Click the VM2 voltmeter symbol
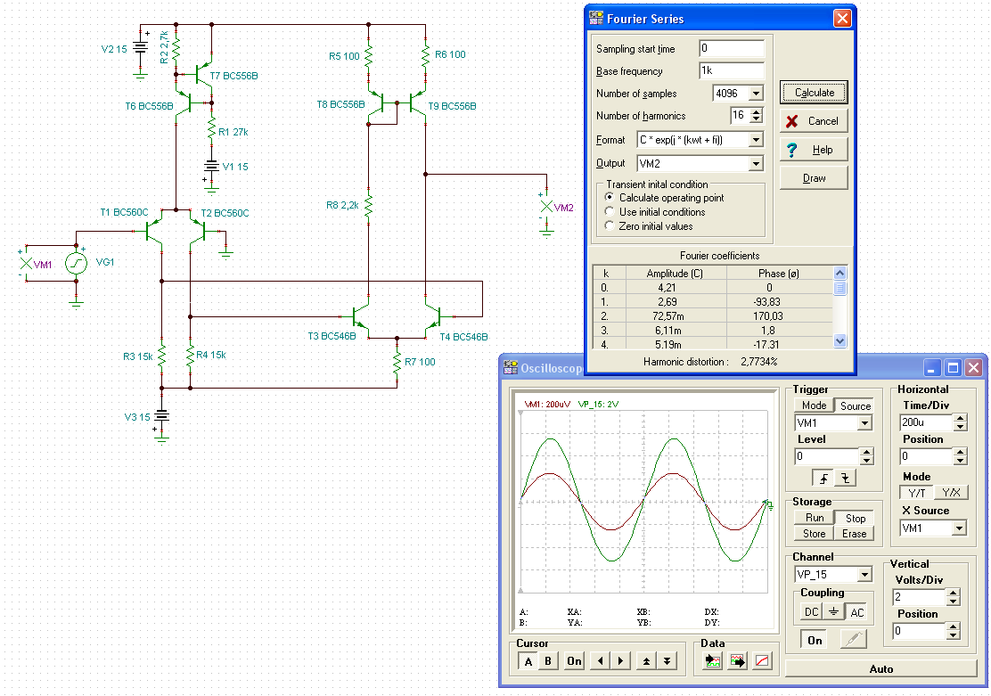Viewport: 991px width, 696px height. click(546, 207)
